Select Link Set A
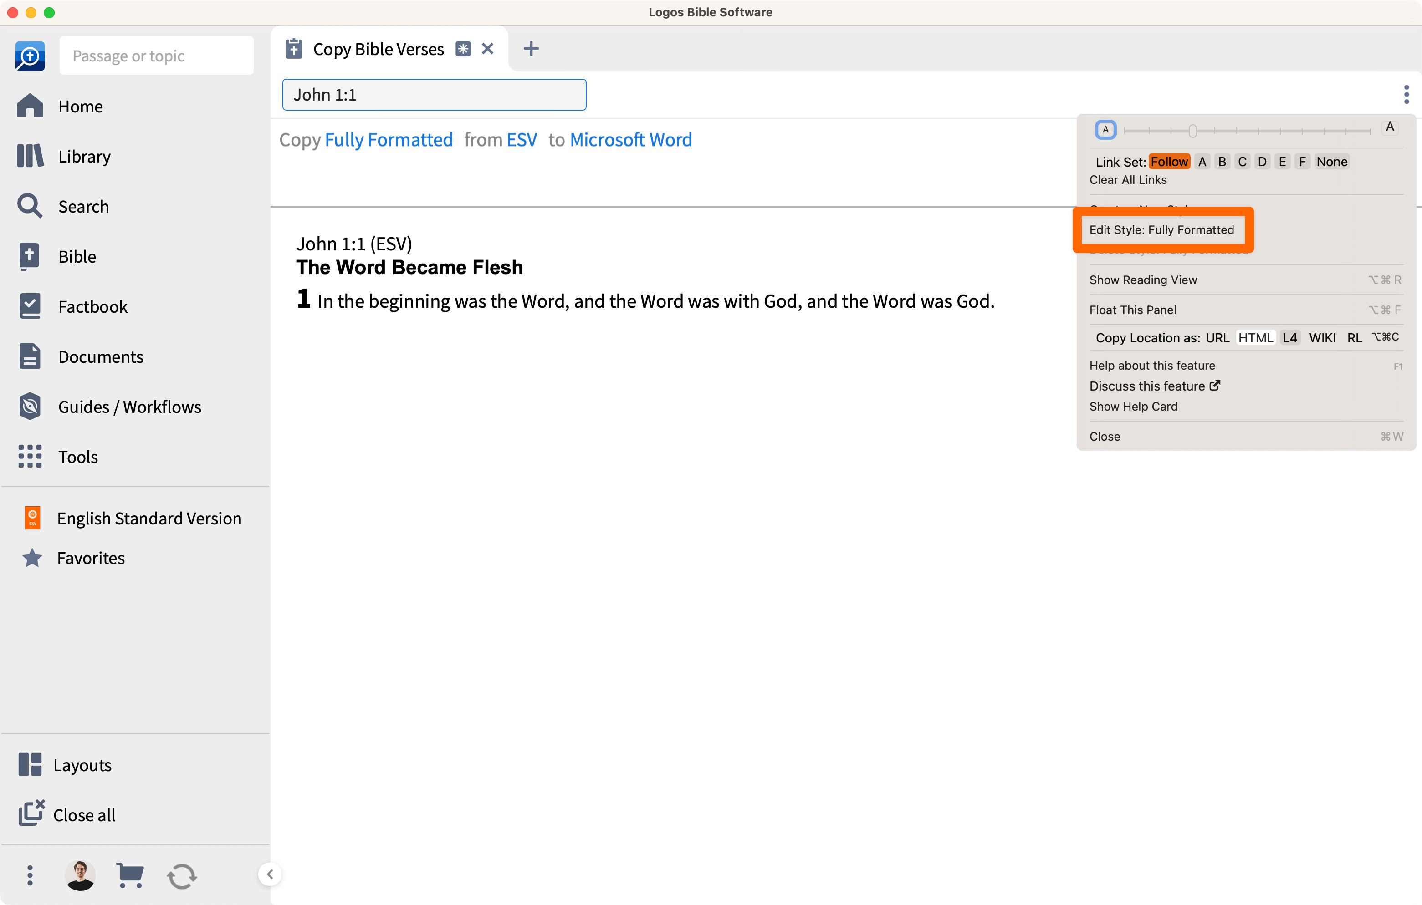Viewport: 1422px width, 905px height. coord(1202,161)
